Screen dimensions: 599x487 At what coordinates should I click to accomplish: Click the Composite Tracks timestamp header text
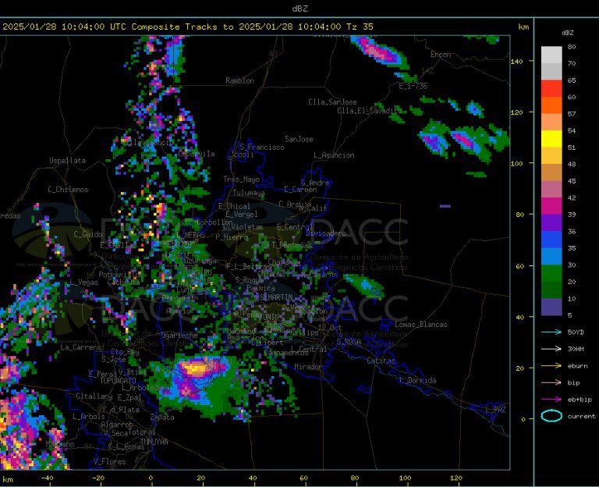[x=187, y=27]
